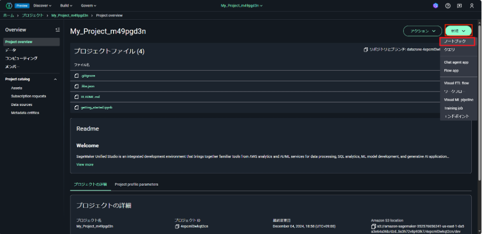Copy the repository and branch name icon
This screenshot has width=482, height=234.
point(365,49)
